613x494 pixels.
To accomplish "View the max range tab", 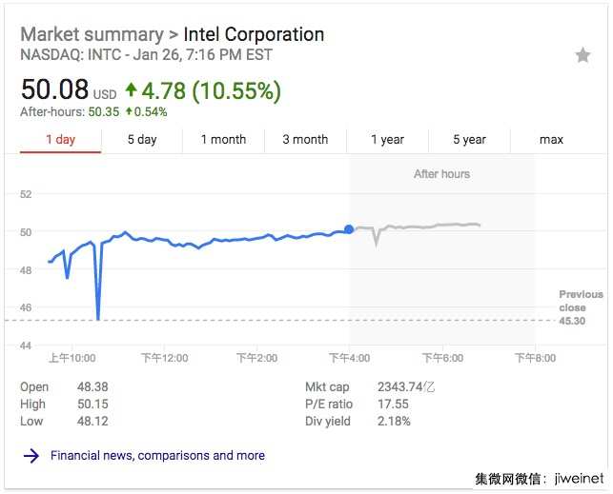I will tap(551, 140).
